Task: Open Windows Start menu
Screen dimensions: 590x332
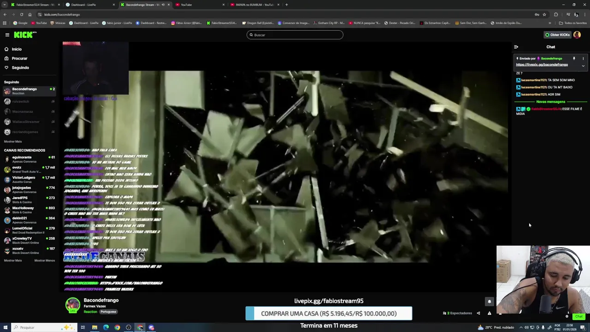Action: (x=5, y=327)
